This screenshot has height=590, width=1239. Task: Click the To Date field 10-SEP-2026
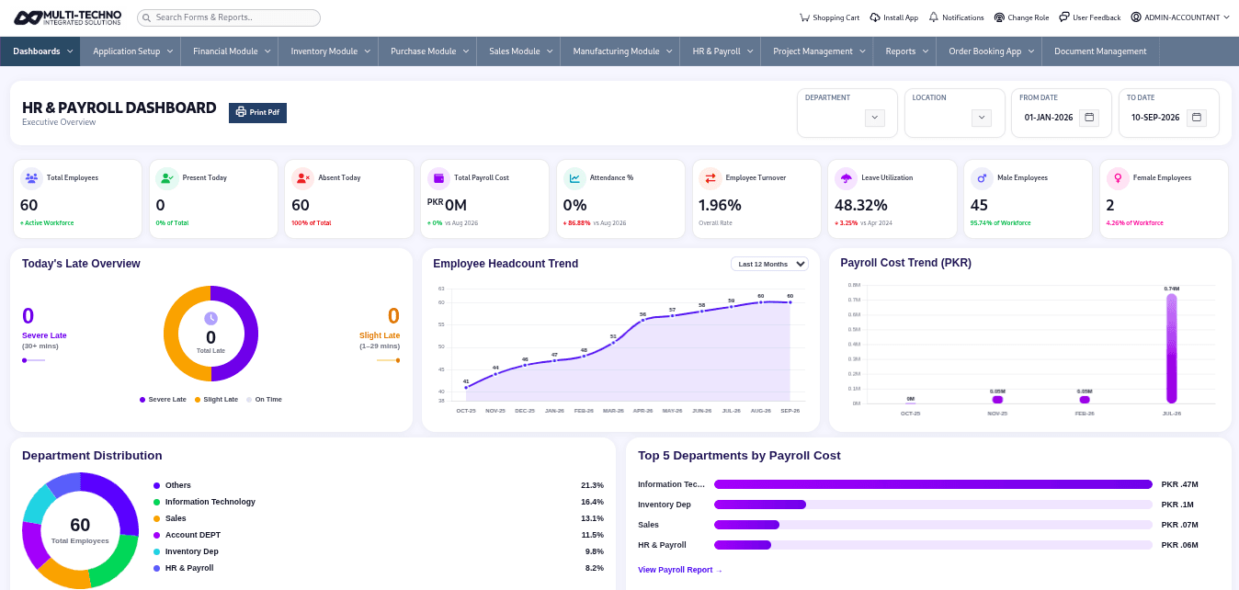point(1155,118)
